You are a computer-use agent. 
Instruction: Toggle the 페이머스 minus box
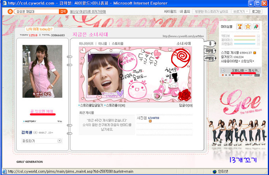pyautogui.click(x=258, y=40)
